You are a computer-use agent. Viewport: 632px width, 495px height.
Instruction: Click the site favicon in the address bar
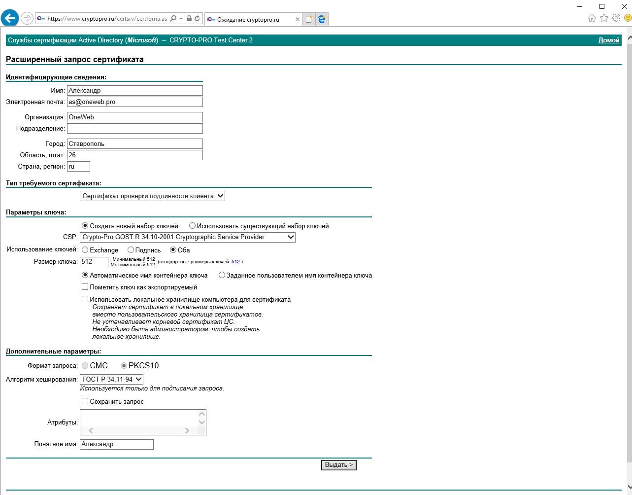click(x=41, y=19)
